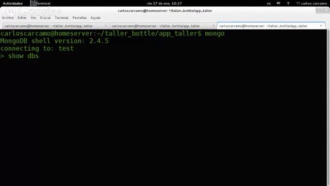Click the window title bar text
Screen dimensions: 330x186
pos(165,11)
